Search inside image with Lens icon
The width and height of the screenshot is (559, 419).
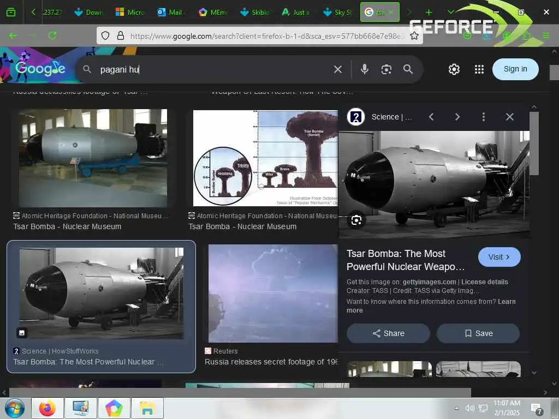point(356,220)
